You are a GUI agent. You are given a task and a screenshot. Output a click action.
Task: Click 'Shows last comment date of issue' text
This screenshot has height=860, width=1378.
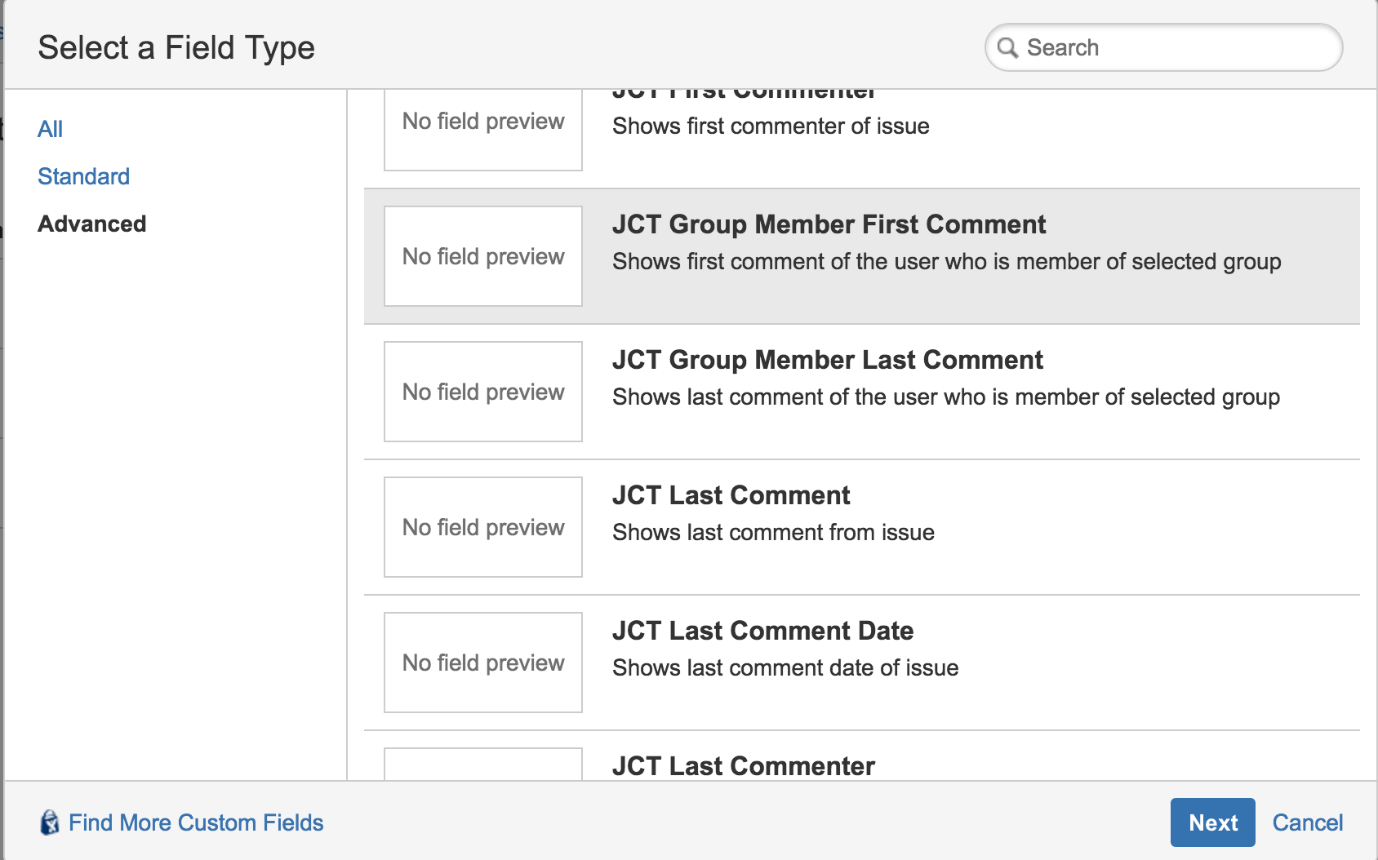(785, 667)
